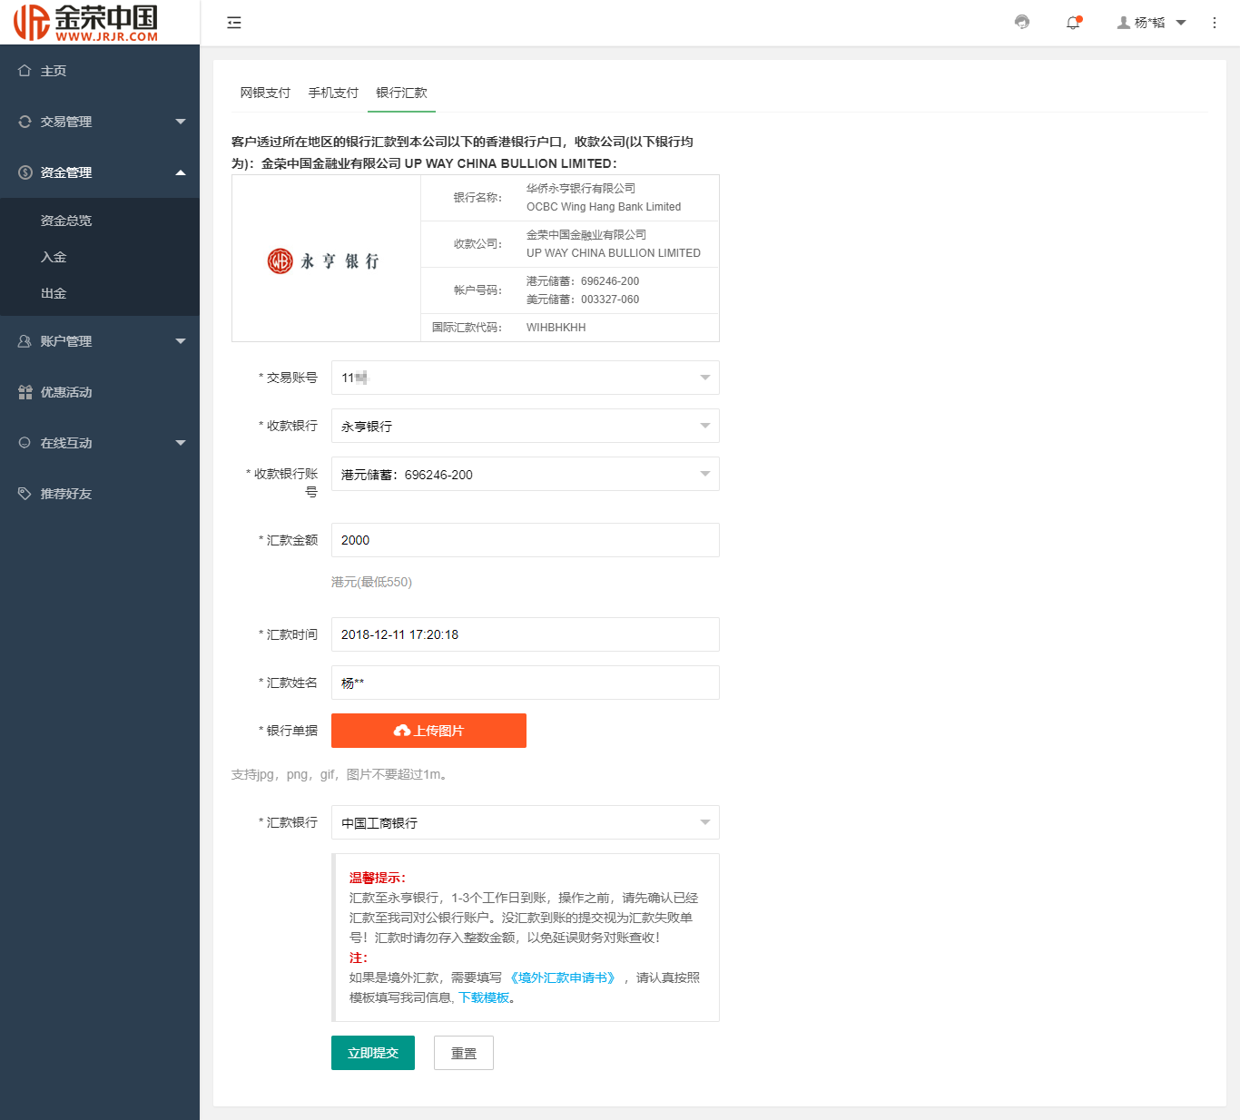Click the 美元储蓄: 003327-060 text

pyautogui.click(x=583, y=300)
